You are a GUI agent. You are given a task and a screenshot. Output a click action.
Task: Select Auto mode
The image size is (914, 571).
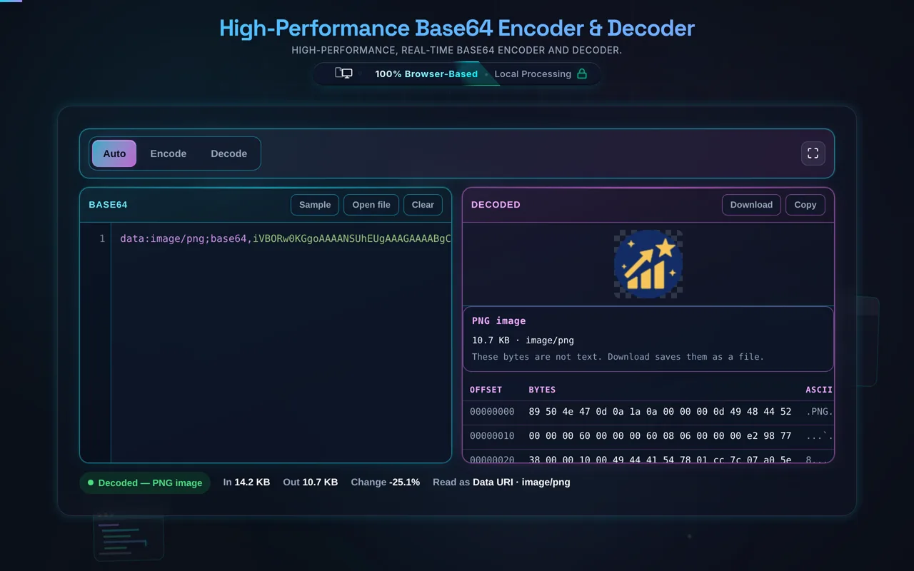coord(114,153)
